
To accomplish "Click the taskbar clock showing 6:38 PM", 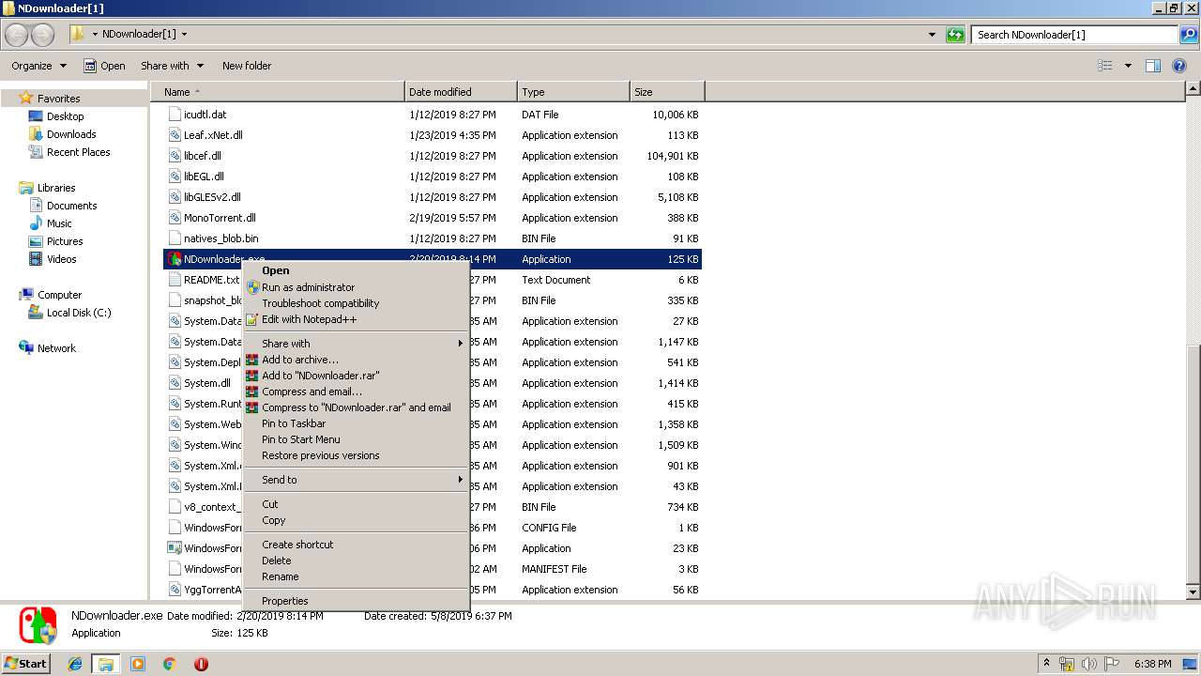I will click(1152, 664).
